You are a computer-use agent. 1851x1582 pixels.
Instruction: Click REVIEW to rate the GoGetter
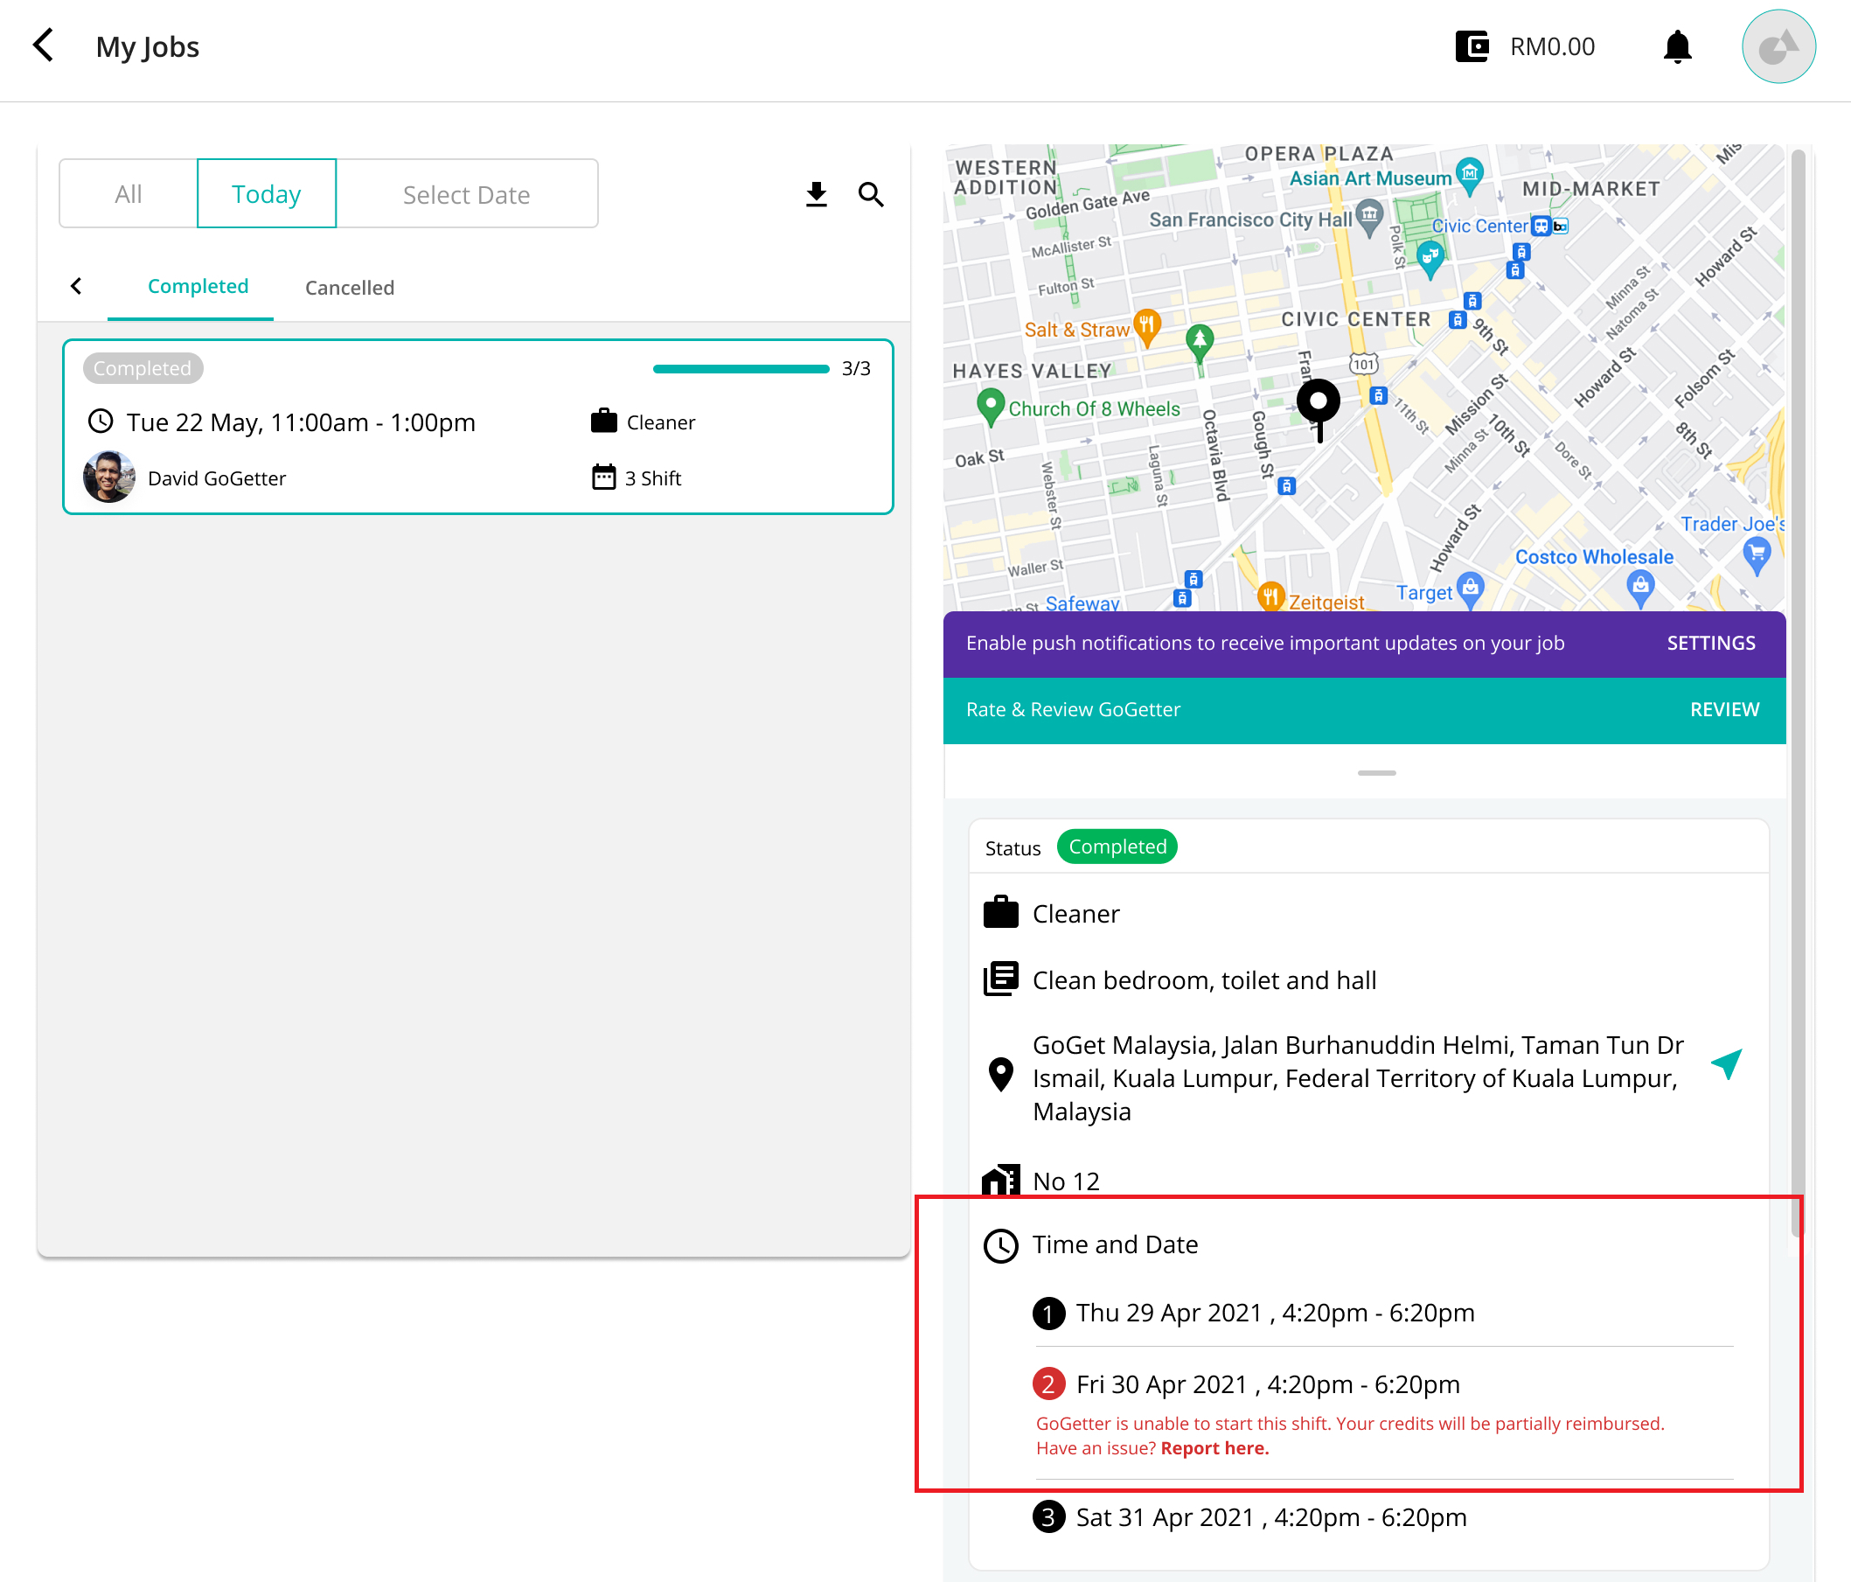1724,709
